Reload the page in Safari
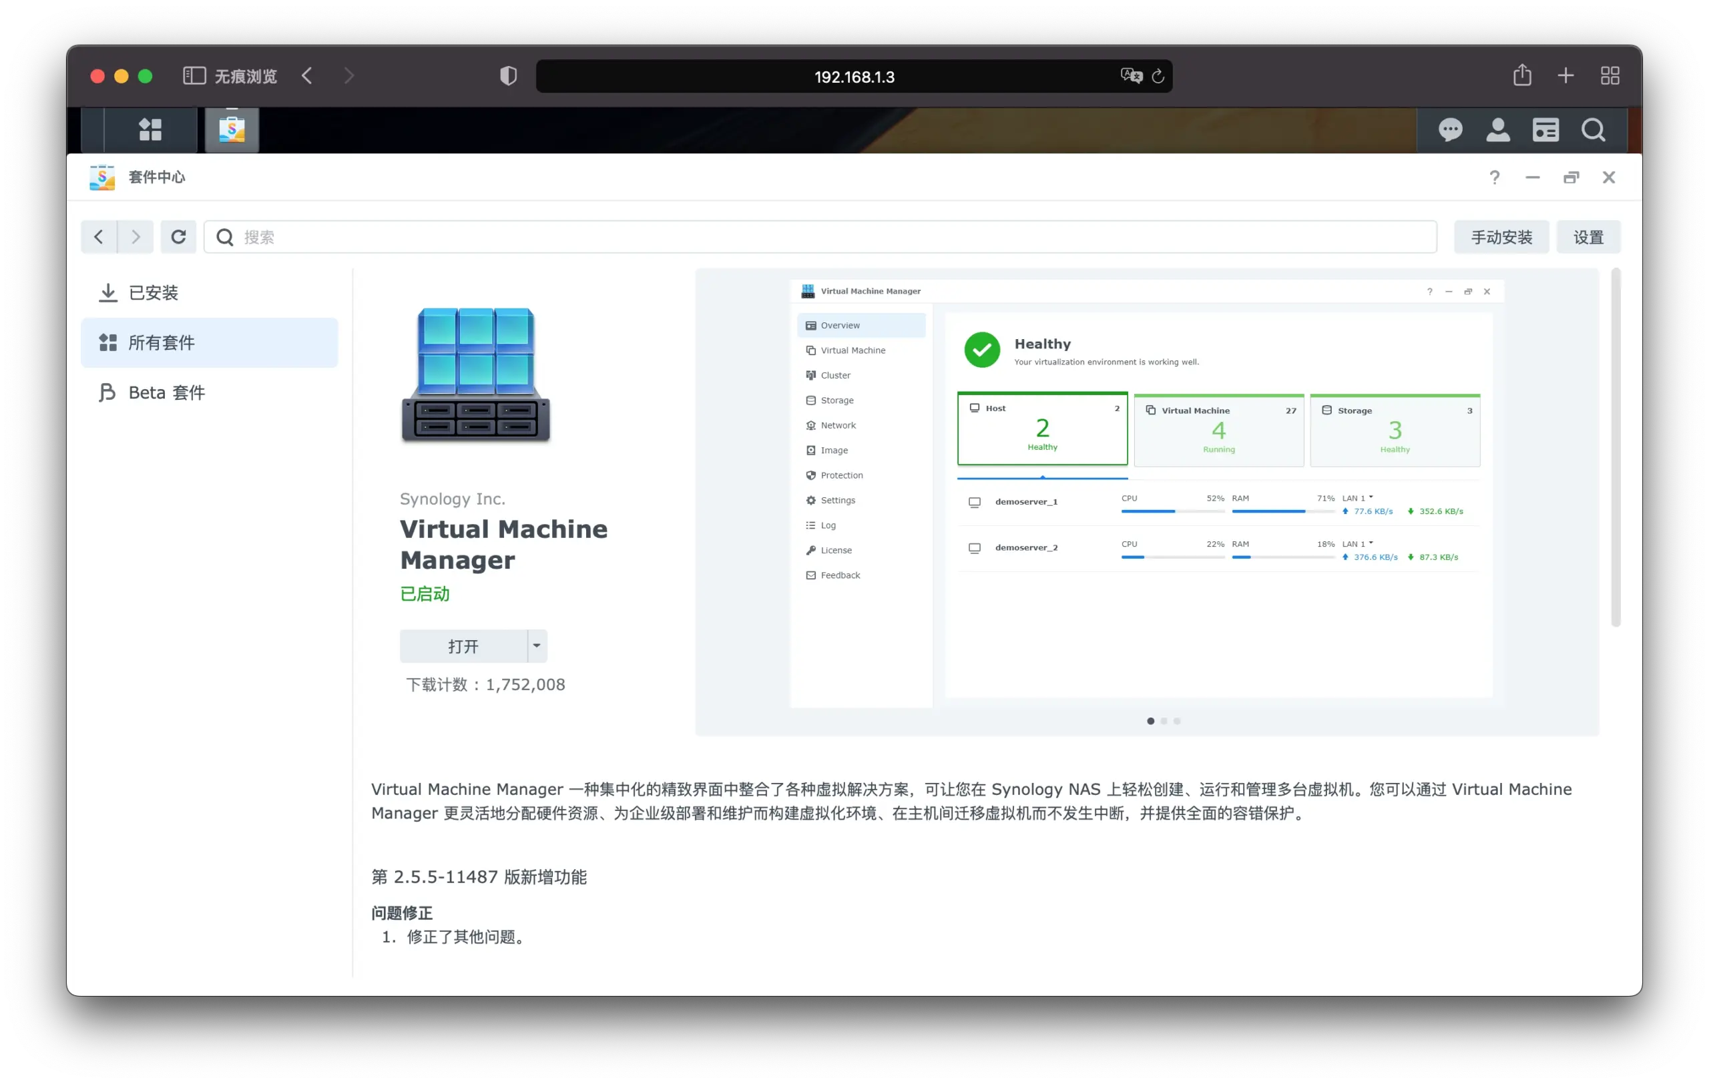Image resolution: width=1709 pixels, height=1084 pixels. [1158, 76]
